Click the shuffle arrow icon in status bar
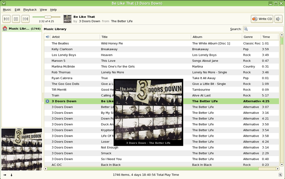This screenshot has height=179, width=285. [5, 175]
